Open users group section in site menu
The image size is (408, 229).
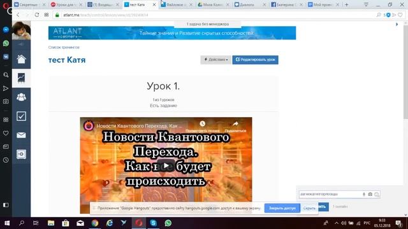(21, 97)
